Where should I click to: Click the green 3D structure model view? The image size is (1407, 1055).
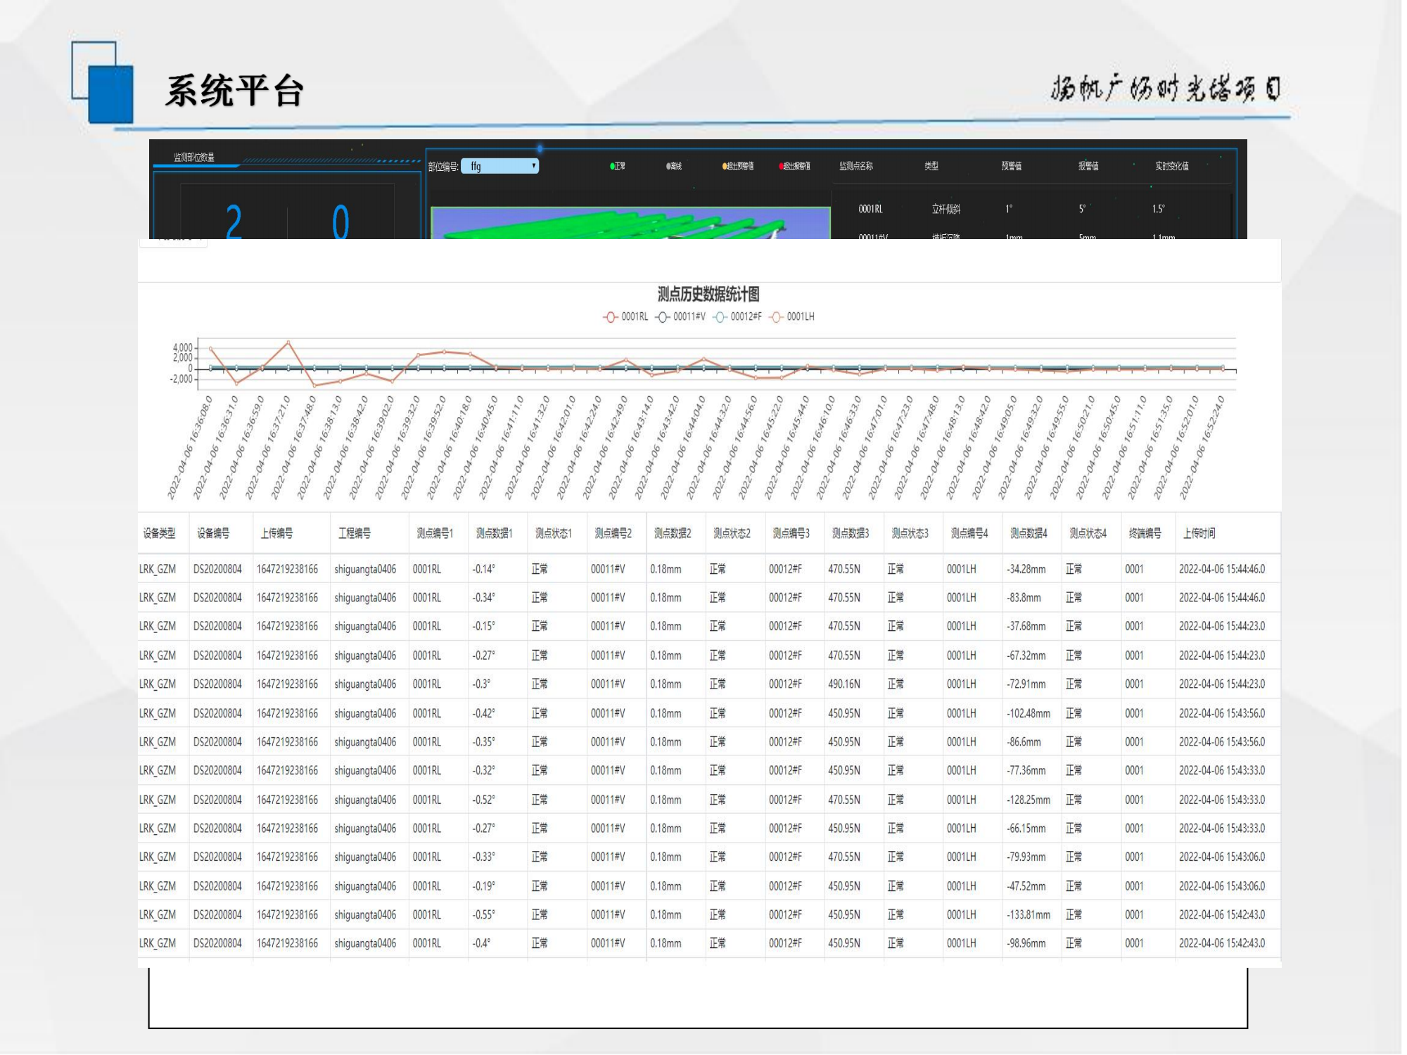[x=630, y=223]
